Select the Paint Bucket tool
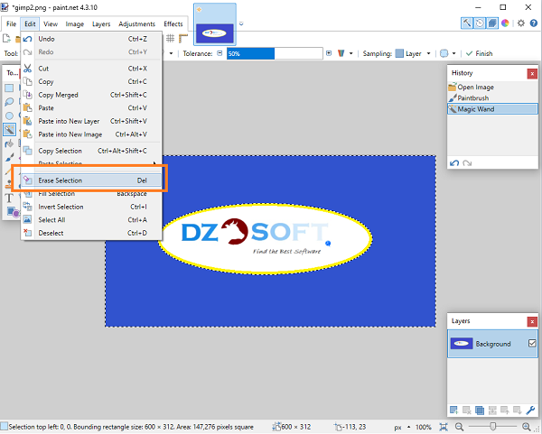The width and height of the screenshot is (542, 434). click(x=9, y=143)
